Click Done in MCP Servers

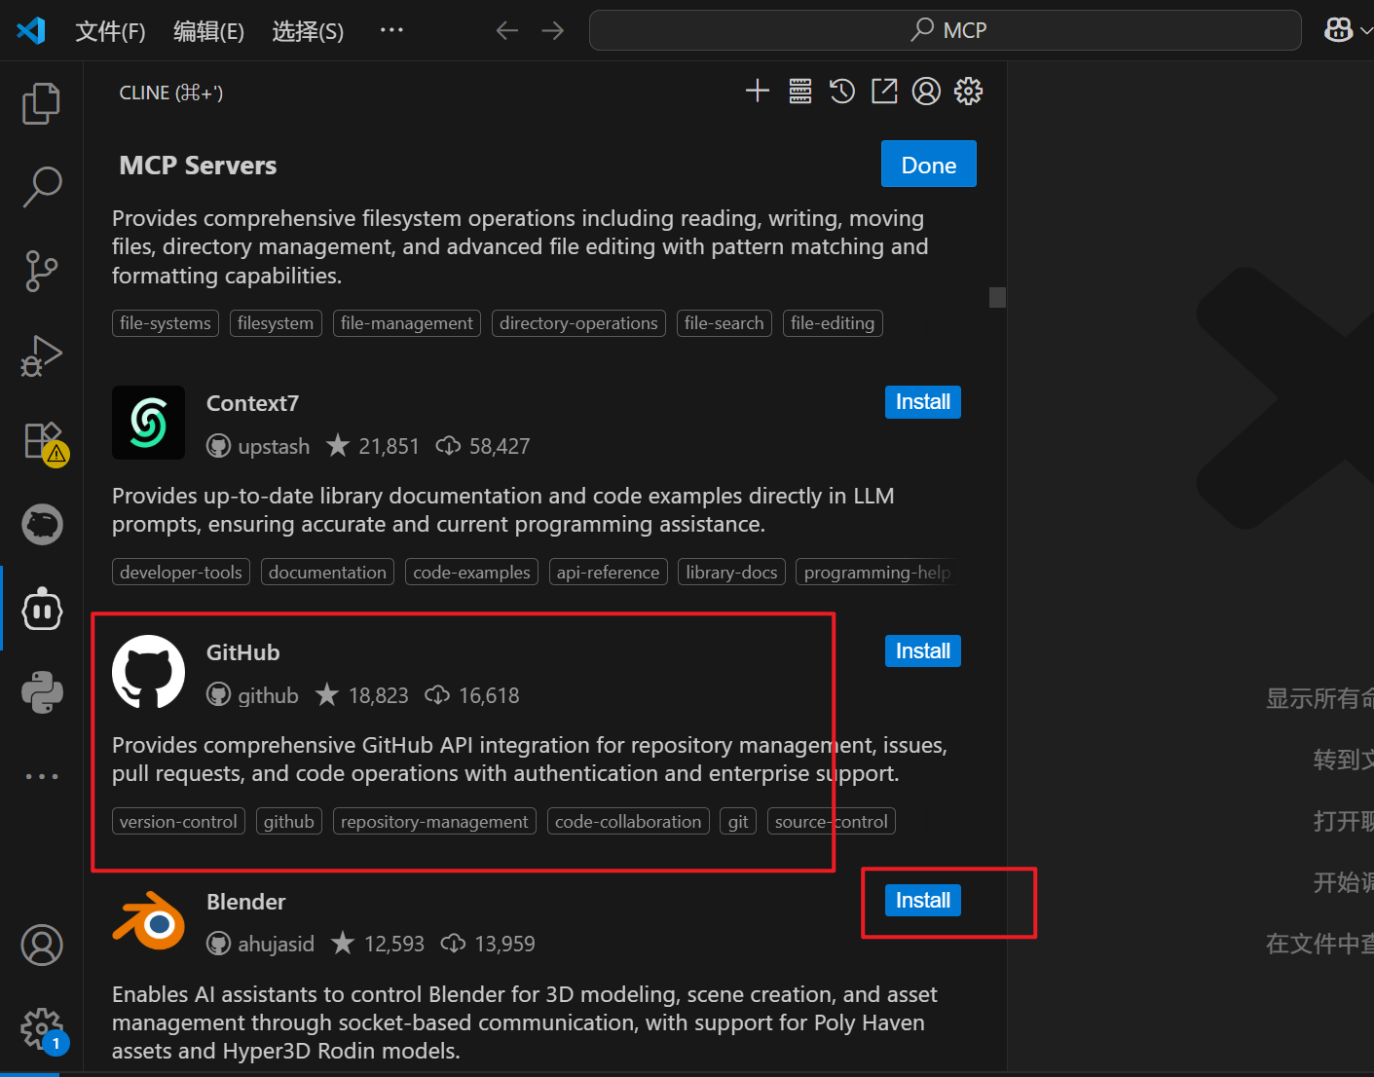coord(928,165)
